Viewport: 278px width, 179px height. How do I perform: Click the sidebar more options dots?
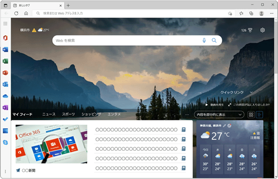5,171
